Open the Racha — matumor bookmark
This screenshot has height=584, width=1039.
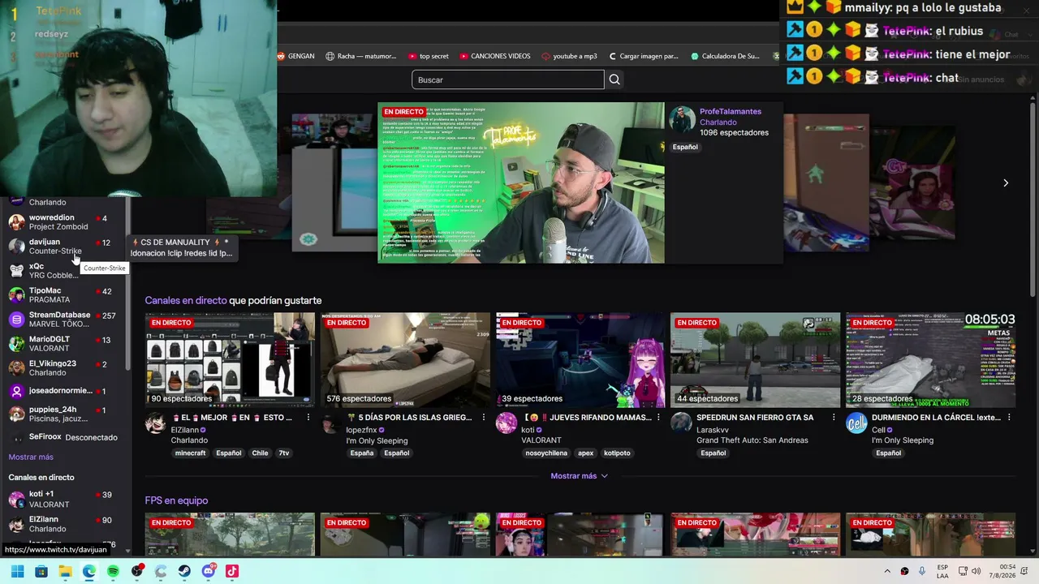click(361, 56)
